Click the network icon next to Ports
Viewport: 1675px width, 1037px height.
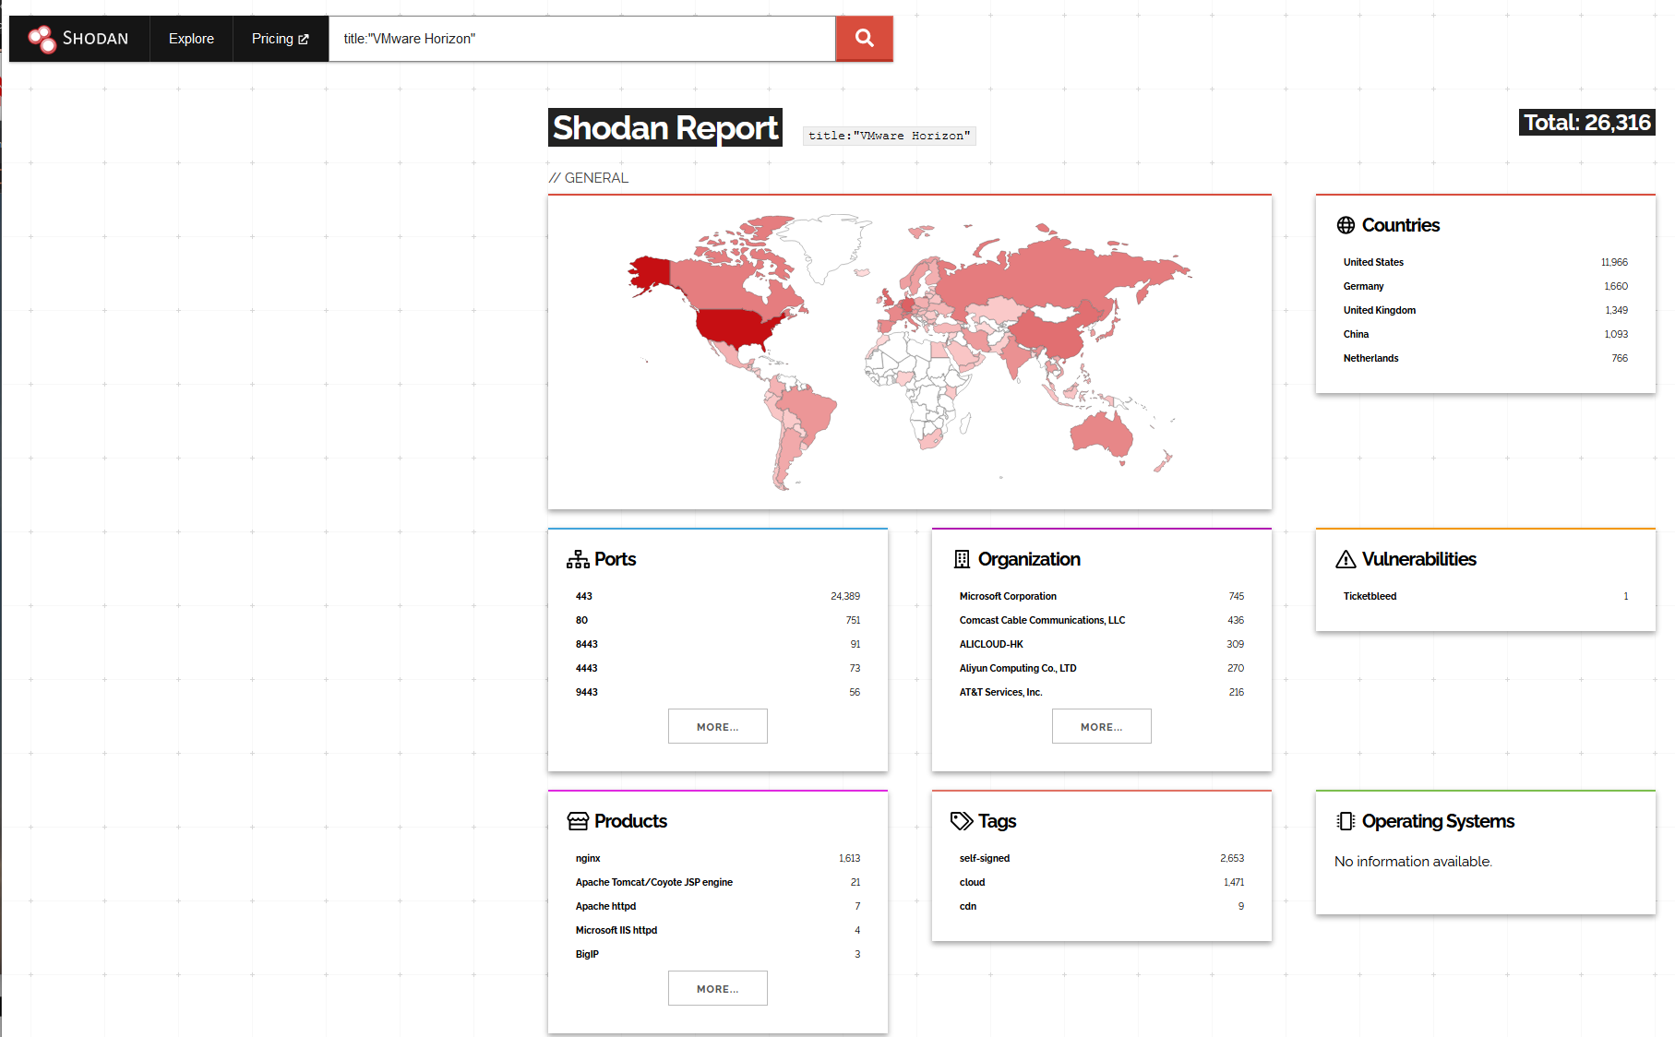pyautogui.click(x=578, y=559)
